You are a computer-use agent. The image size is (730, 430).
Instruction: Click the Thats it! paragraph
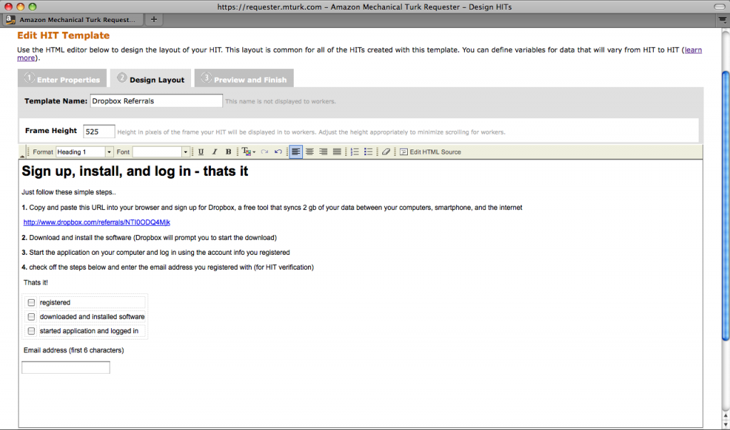point(36,282)
